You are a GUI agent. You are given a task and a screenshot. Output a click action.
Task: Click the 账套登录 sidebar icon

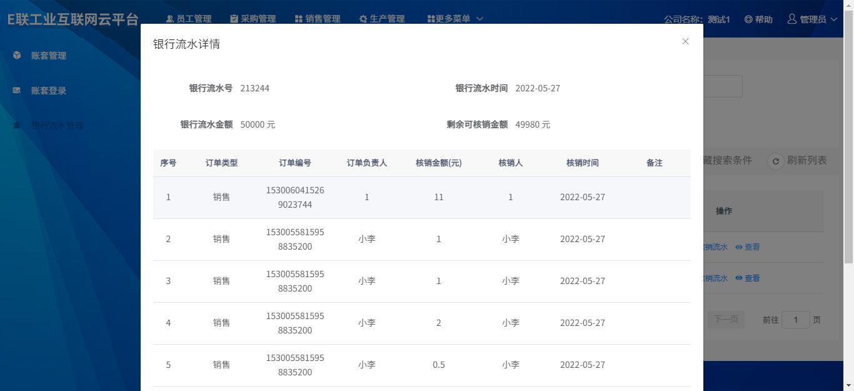click(x=17, y=90)
